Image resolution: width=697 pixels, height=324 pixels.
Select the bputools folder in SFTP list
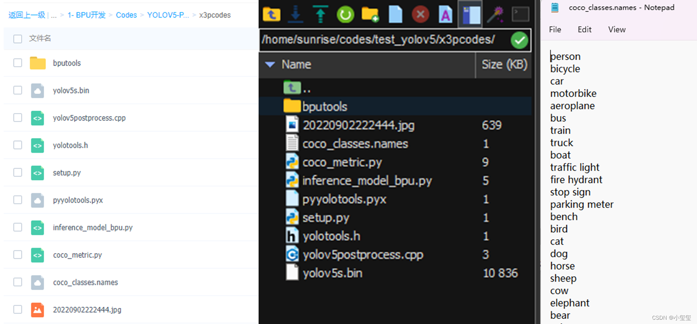tap(324, 106)
